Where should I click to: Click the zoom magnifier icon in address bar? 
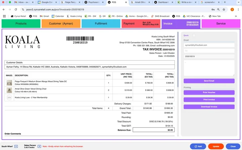click(219, 9)
